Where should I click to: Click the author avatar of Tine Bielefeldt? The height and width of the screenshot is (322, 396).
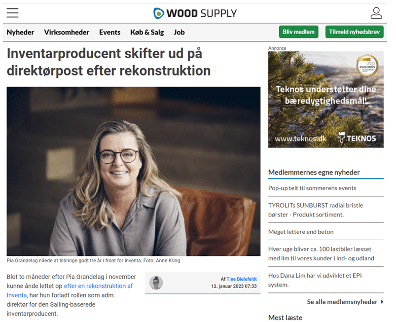click(x=156, y=283)
